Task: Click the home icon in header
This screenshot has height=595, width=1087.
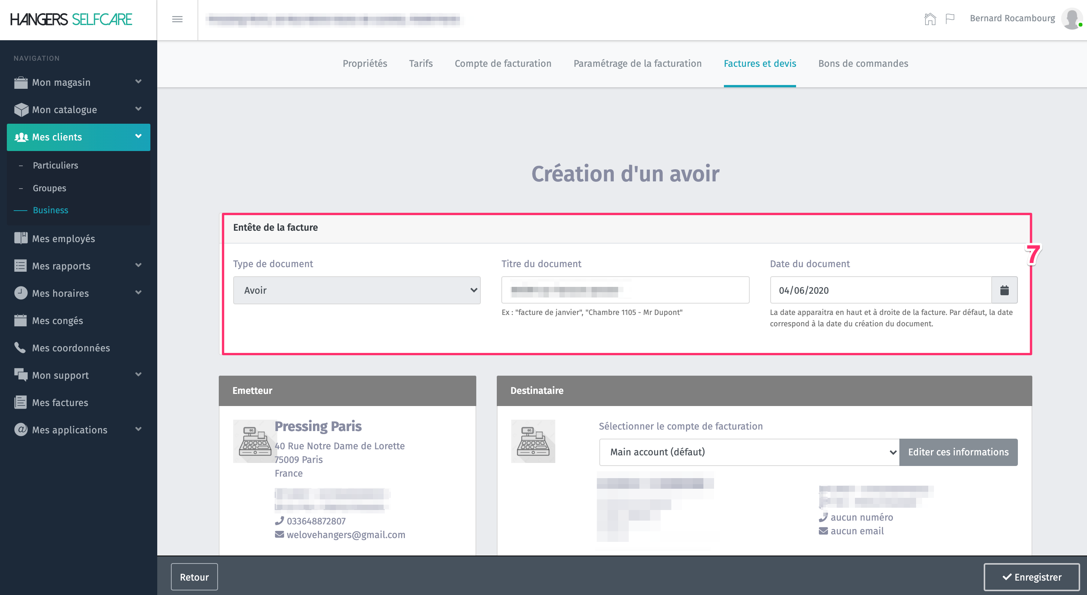Action: click(x=930, y=19)
